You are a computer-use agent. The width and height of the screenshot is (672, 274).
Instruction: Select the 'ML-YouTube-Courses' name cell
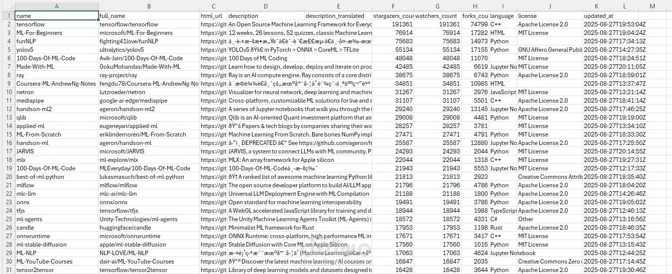click(x=57, y=262)
